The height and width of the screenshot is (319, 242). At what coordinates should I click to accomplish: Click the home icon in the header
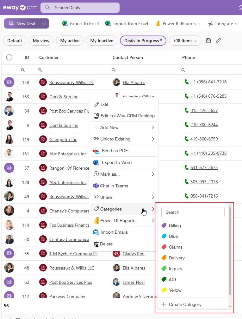click(x=240, y=8)
